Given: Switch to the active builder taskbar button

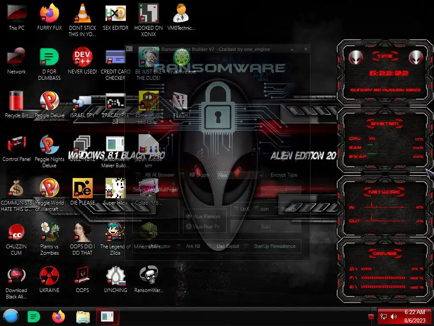Looking at the screenshot, I should click(107, 316).
